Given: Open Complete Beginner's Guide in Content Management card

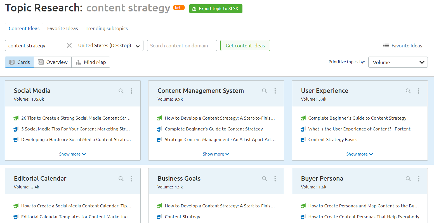Looking at the screenshot, I should point(214,129).
